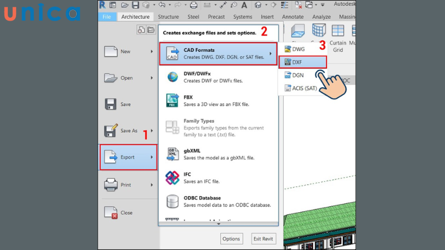Select the Section tool icon

click(x=274, y=5)
